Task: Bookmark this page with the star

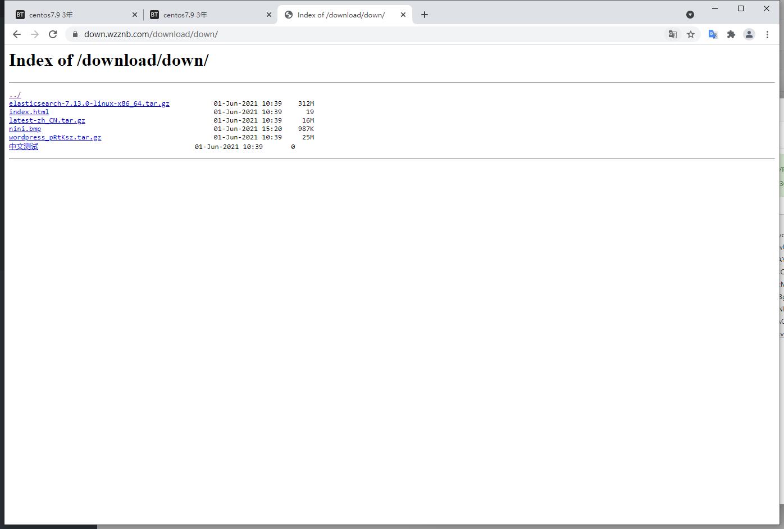Action: click(691, 34)
